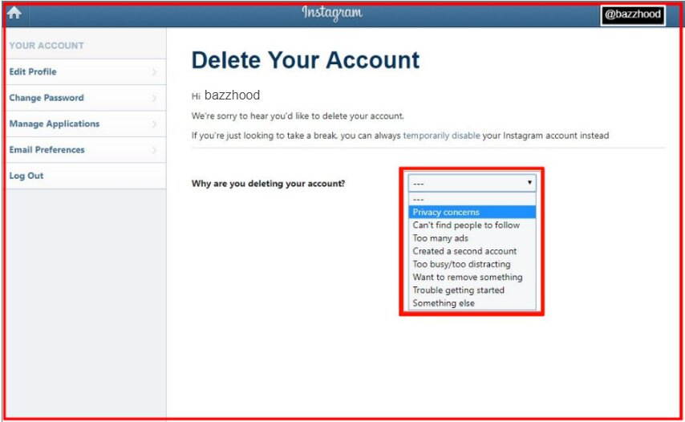Click chevron next to Manage Applications
Viewport: 685px width, 422px height.
154,124
